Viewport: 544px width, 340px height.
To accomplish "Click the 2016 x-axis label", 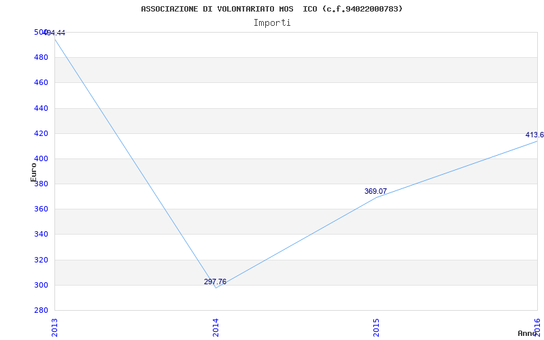I will pyautogui.click(x=537, y=327).
